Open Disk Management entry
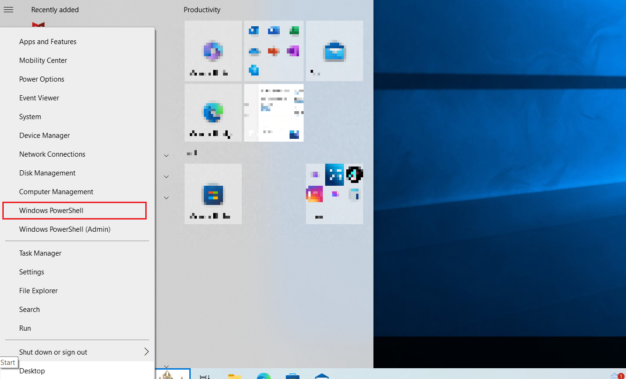 pos(47,173)
